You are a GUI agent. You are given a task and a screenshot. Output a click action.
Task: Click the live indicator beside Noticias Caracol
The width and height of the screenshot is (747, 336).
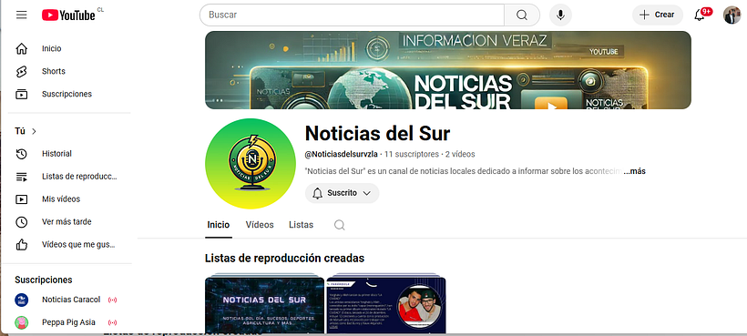tap(112, 300)
